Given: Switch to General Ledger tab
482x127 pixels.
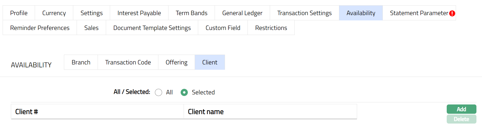Looking at the screenshot, I should click(242, 13).
